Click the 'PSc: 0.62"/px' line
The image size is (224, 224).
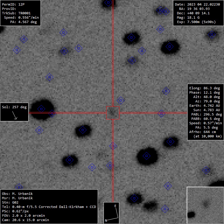point(15,211)
